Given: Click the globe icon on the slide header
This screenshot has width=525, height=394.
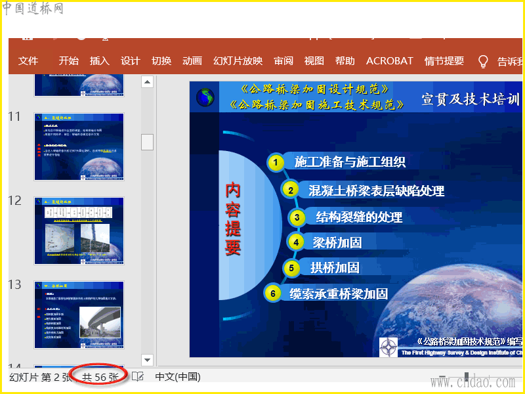Looking at the screenshot, I should (x=205, y=97).
